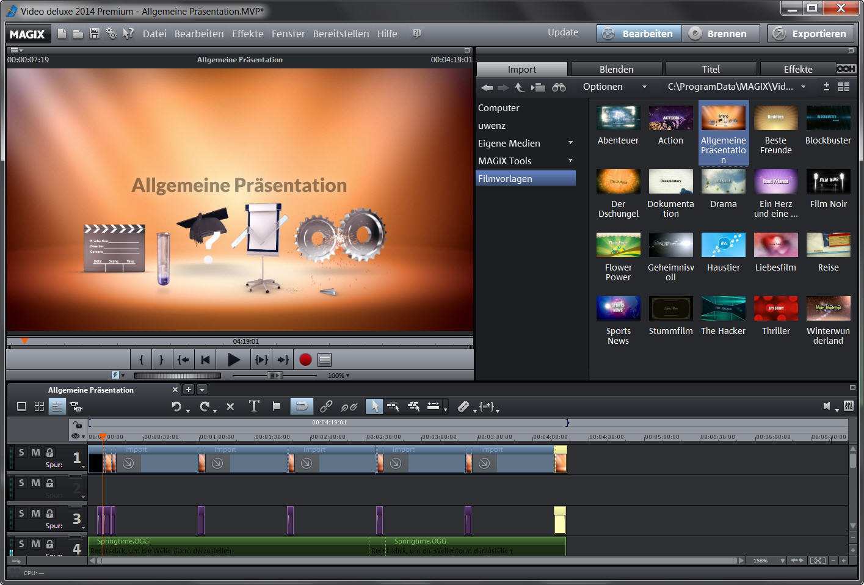Click the set in-point bracket button
The image size is (864, 585).
[141, 360]
